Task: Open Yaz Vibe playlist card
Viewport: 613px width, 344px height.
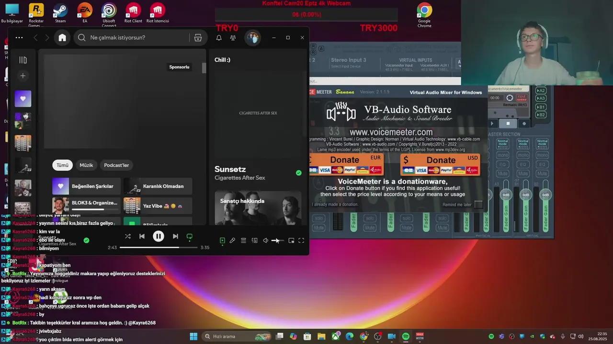Action: point(158,205)
